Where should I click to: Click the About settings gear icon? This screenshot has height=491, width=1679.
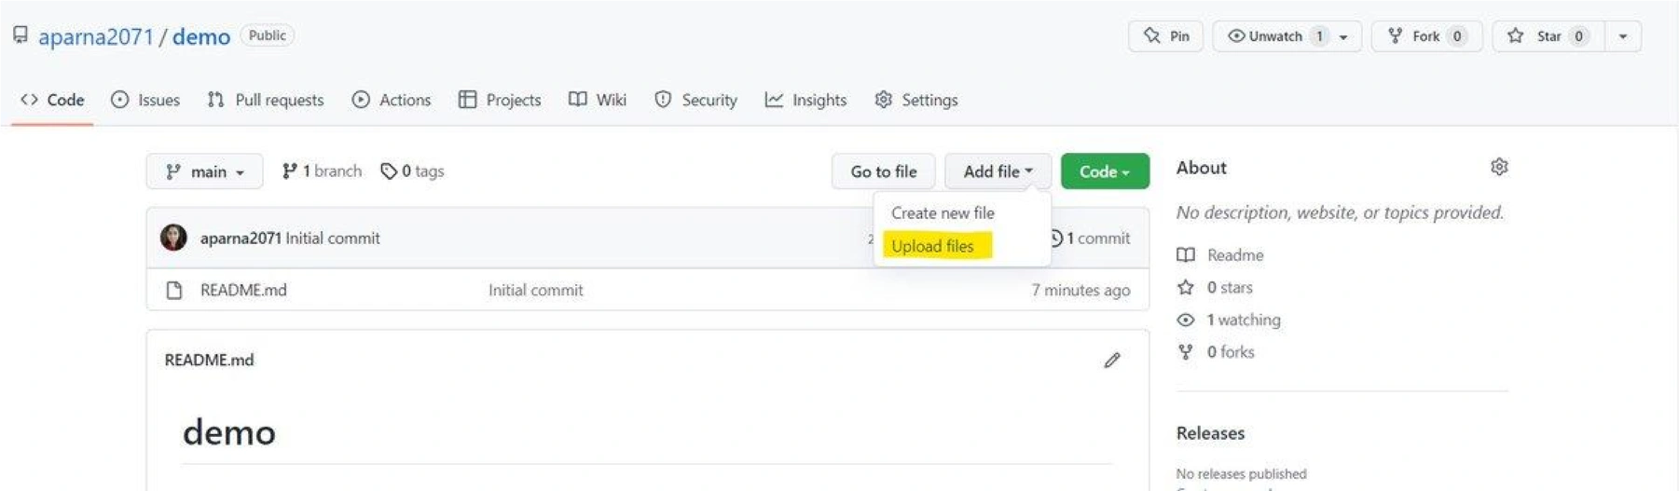coord(1498,167)
